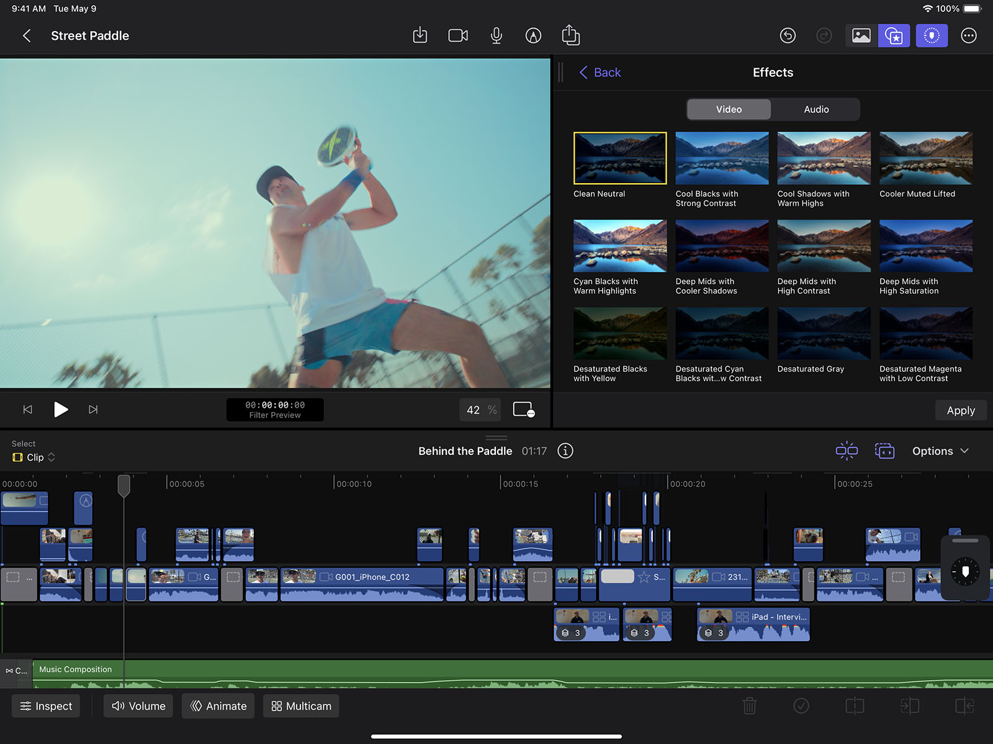Viewport: 993px width, 744px height.
Task: Open the three-dot more menu
Action: coord(969,35)
